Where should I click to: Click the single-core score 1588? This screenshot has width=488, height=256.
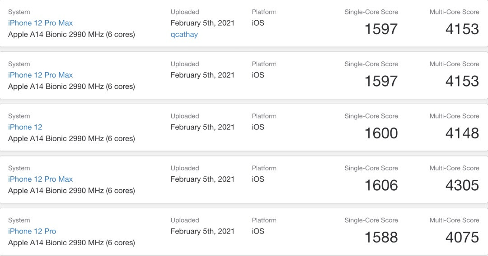pyautogui.click(x=381, y=238)
